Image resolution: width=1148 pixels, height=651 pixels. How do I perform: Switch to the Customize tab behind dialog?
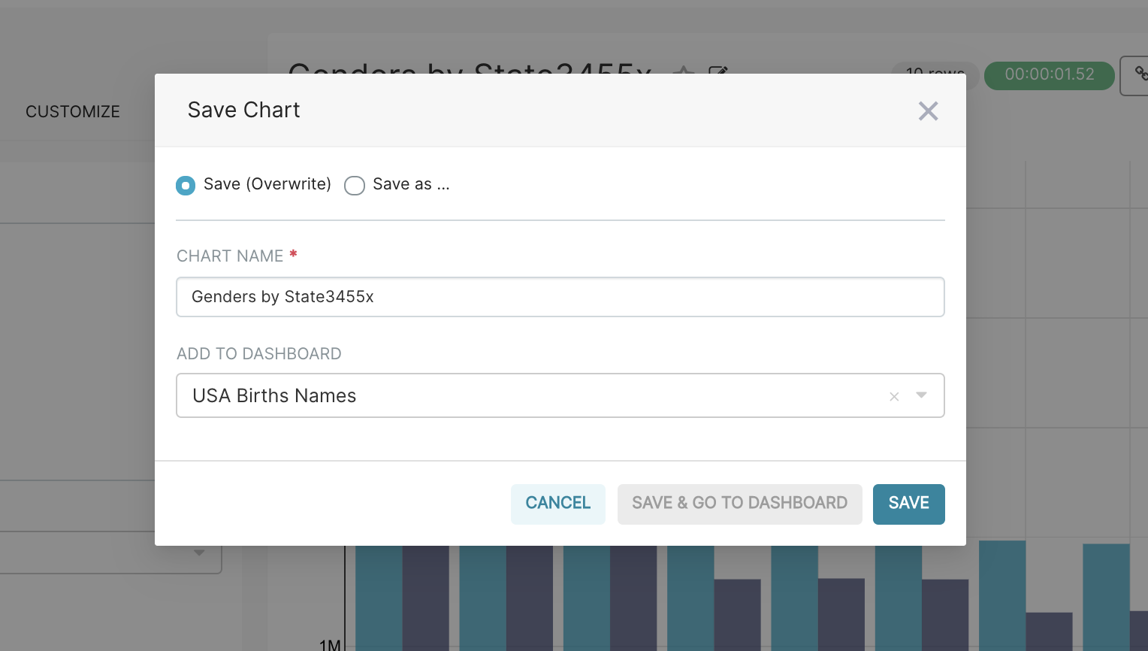[73, 111]
